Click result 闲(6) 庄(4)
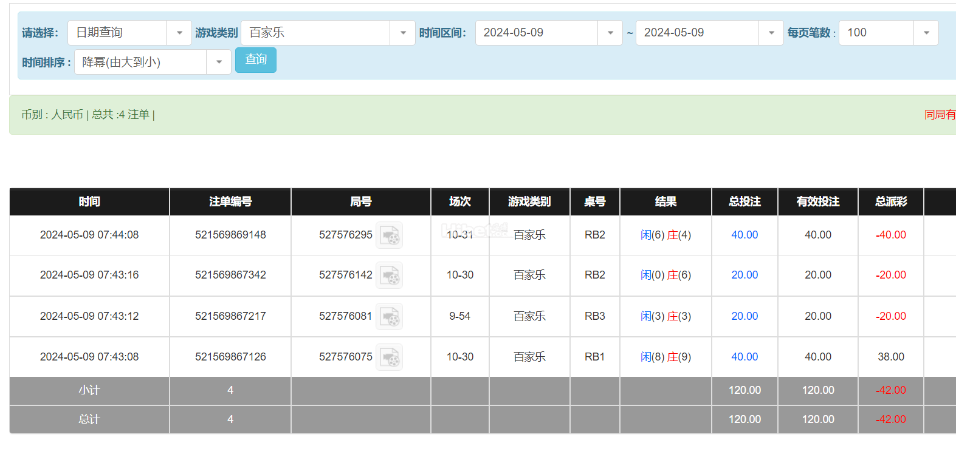The height and width of the screenshot is (460, 956). [x=665, y=235]
